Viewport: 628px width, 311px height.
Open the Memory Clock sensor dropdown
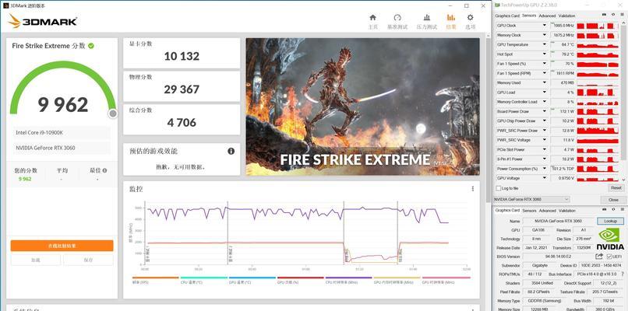click(545, 35)
